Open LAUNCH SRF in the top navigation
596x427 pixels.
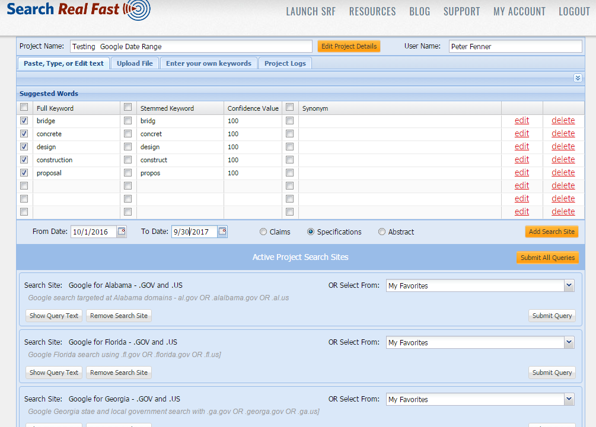(311, 12)
